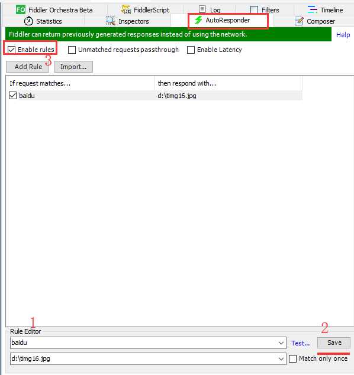Click the Filters tab checkbox icon
The image size is (354, 375).
tap(254, 10)
